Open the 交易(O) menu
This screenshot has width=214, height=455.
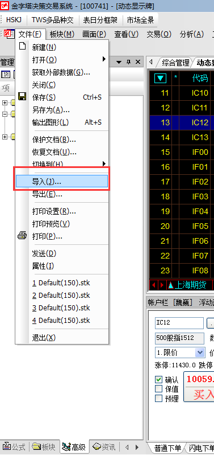pos(159,34)
